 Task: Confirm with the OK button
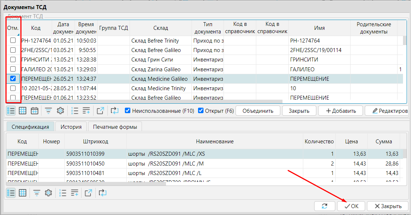[x=351, y=206]
